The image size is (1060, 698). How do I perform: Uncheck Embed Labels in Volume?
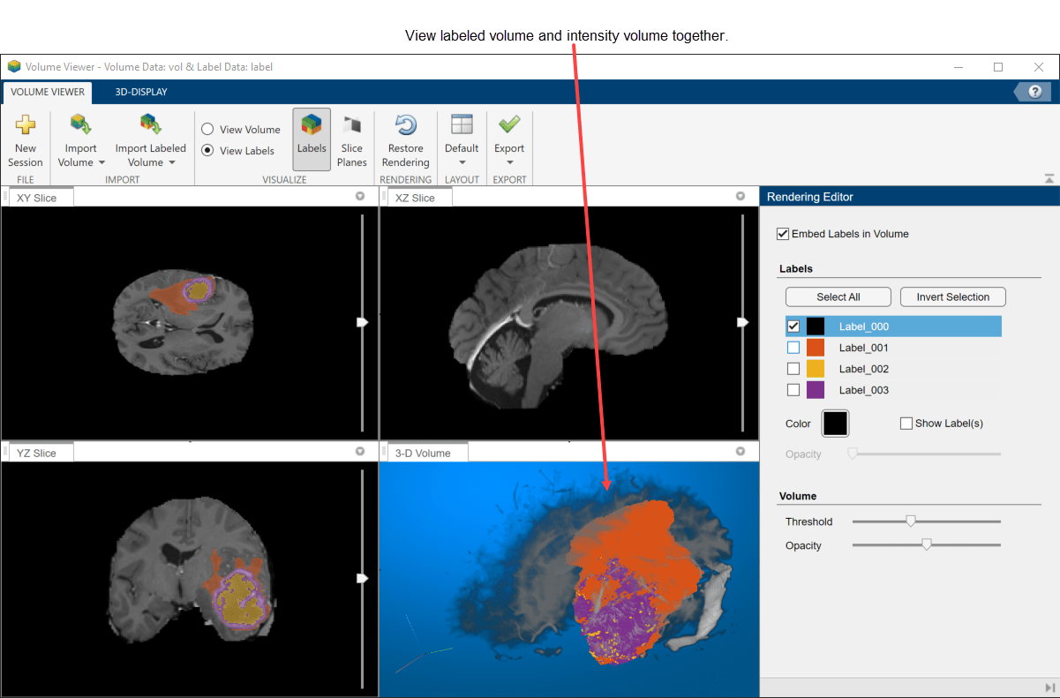pos(783,234)
